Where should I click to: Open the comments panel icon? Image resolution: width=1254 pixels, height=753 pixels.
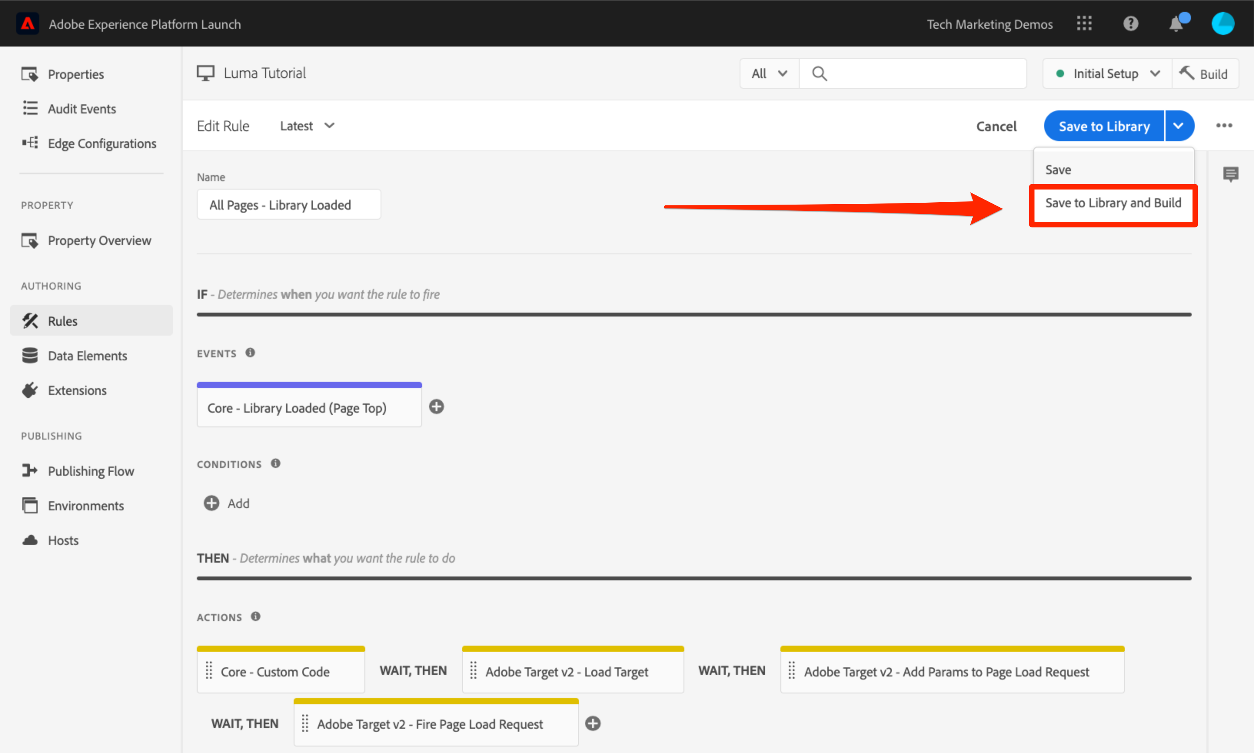tap(1230, 175)
